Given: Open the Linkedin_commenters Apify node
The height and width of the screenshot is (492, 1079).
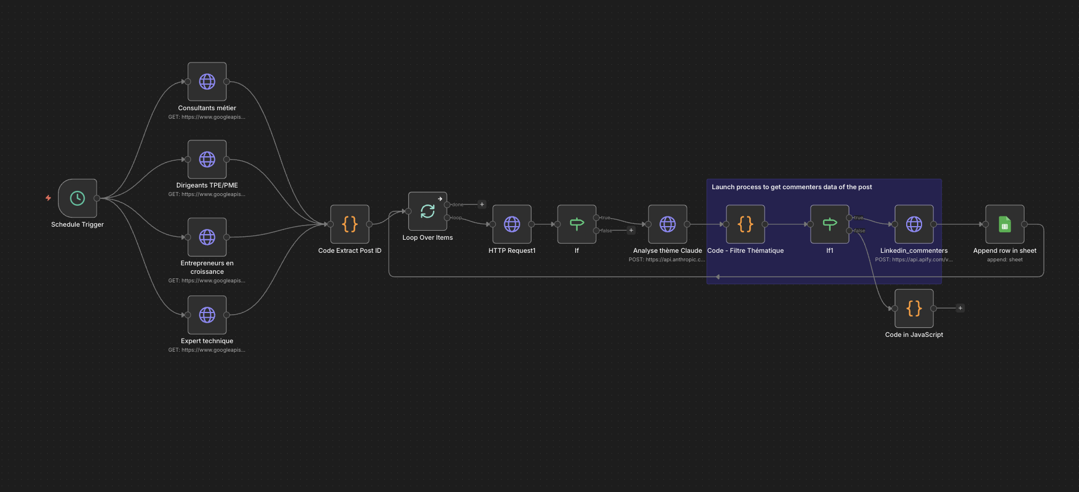Looking at the screenshot, I should (914, 224).
